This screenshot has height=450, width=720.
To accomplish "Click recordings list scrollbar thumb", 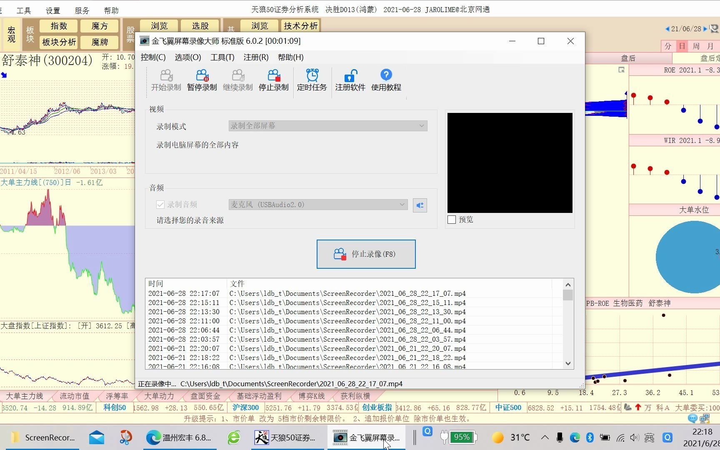I will (567, 295).
